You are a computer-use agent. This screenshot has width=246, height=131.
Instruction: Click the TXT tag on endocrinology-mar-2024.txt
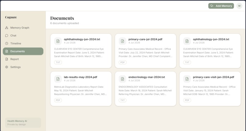122,100
